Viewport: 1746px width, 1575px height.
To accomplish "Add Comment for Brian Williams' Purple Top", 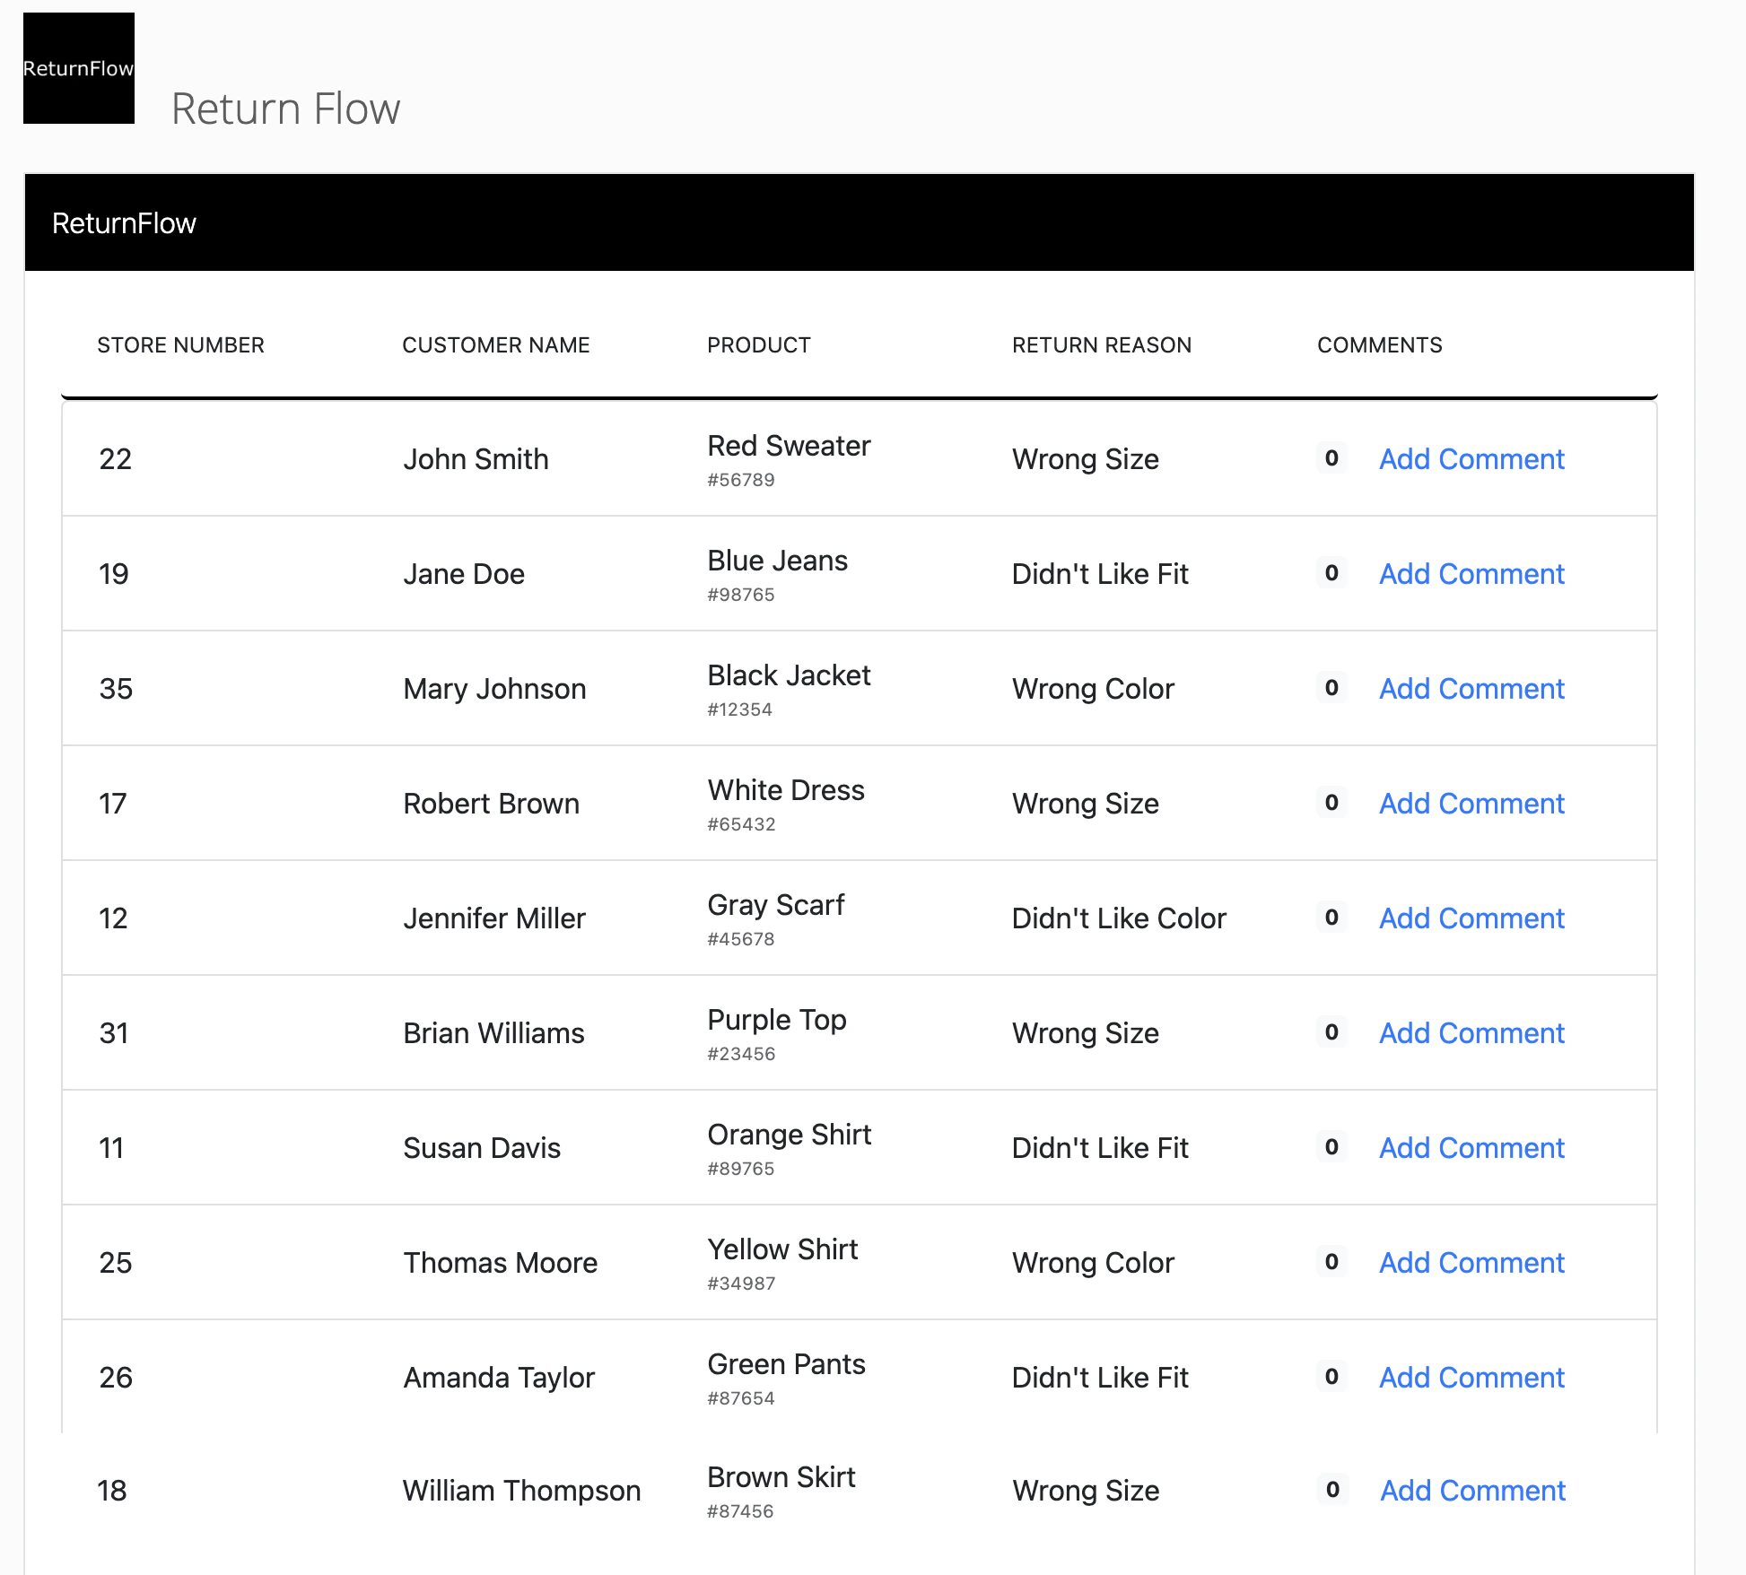I will pyautogui.click(x=1471, y=1033).
